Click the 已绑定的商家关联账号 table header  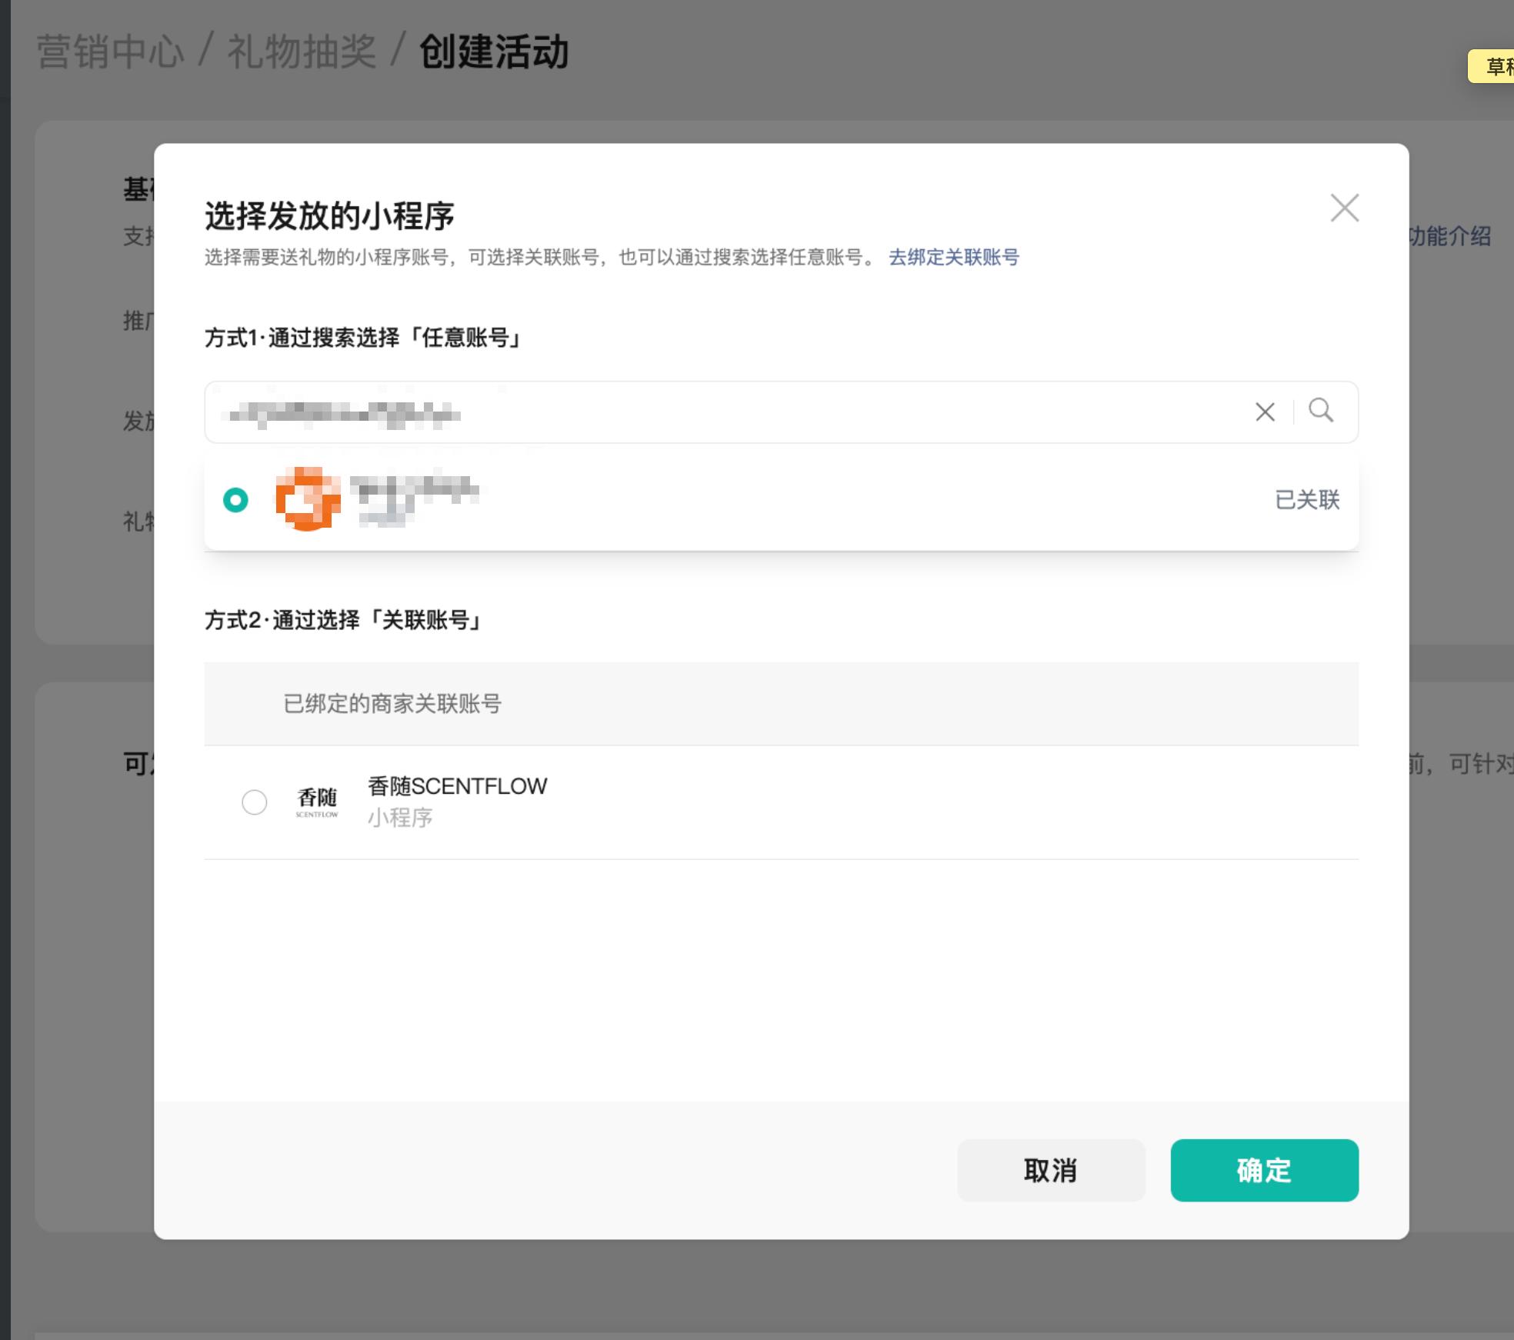pos(392,703)
